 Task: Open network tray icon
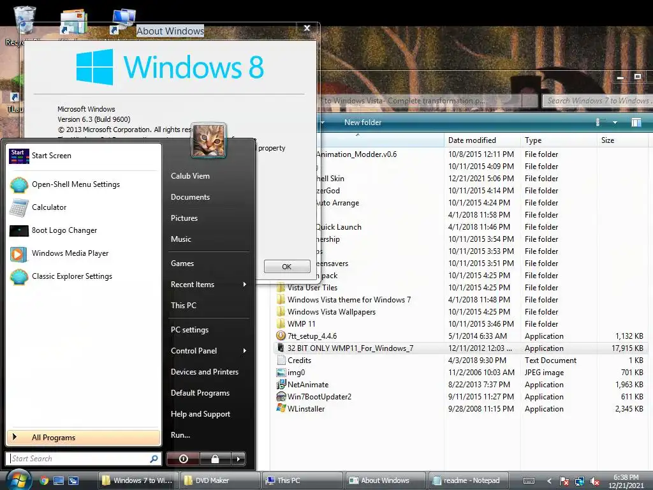(579, 481)
